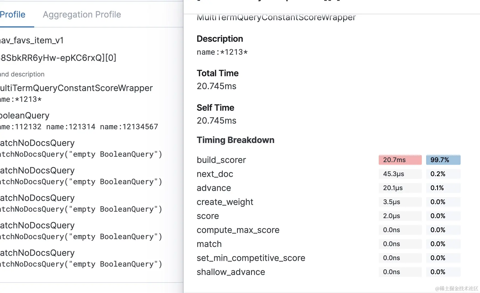Select the Query Profile tab
Image resolution: width=480 pixels, height=293 pixels.
coord(13,15)
